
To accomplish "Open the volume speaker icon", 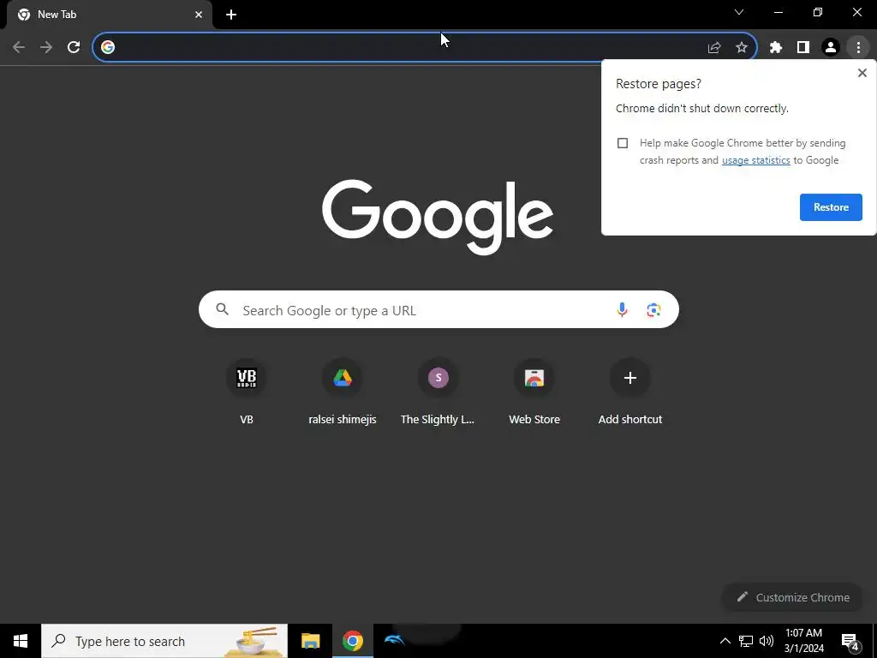I will 767,641.
